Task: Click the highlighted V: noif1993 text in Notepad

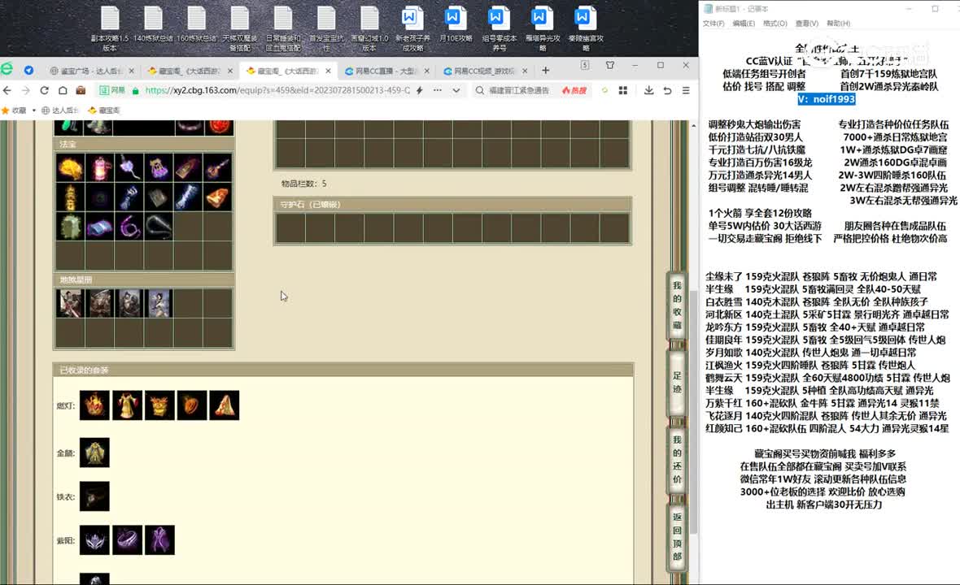Action: [x=827, y=99]
